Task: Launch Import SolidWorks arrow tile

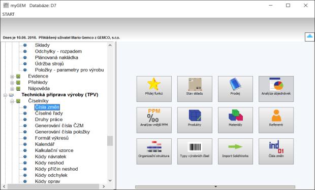Action: pos(235,151)
